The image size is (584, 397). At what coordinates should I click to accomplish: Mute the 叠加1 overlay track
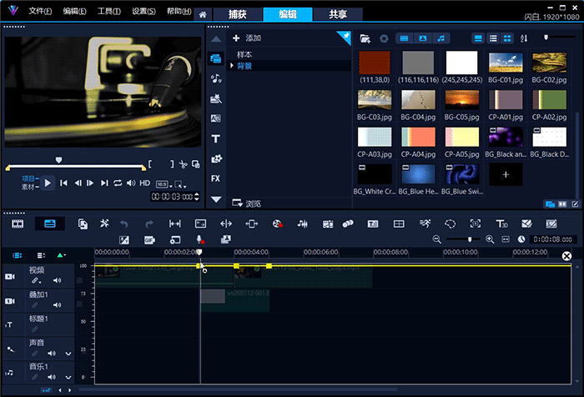[x=57, y=305]
